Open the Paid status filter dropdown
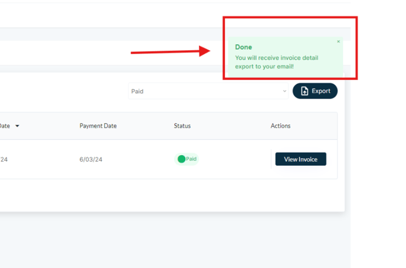Viewport: 406px width, 268px height. [207, 91]
